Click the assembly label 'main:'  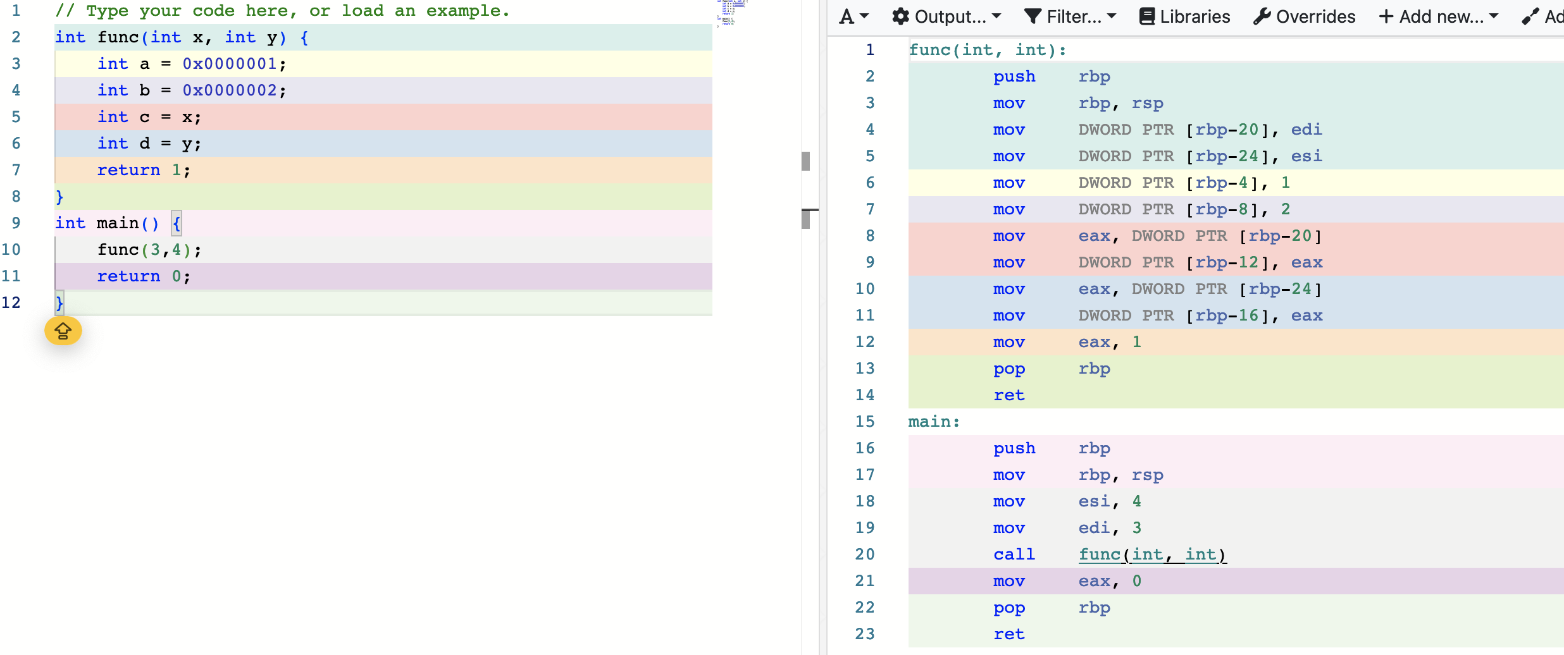(x=934, y=422)
